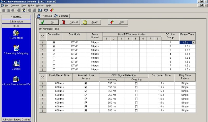Select the Pulse Speed cell for CO 2
The width and height of the screenshot is (208, 122).
[95, 46]
